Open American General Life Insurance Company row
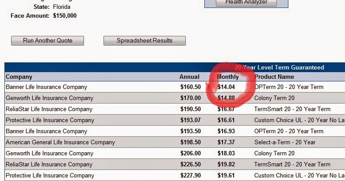The width and height of the screenshot is (345, 181). point(175,142)
